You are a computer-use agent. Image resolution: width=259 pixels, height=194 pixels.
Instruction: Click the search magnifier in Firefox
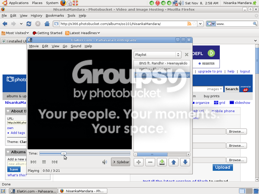(255, 24)
